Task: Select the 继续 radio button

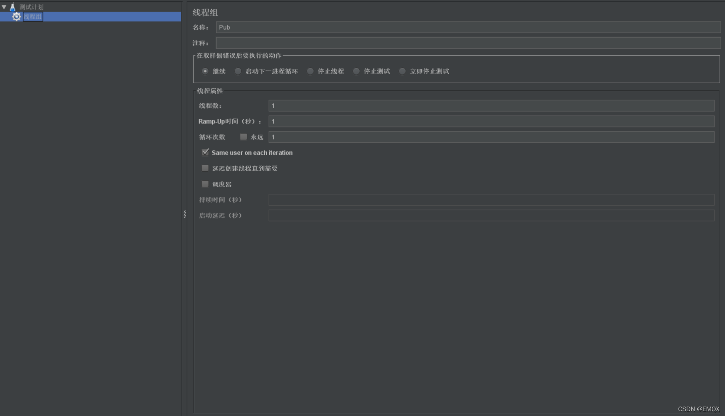Action: coord(205,71)
